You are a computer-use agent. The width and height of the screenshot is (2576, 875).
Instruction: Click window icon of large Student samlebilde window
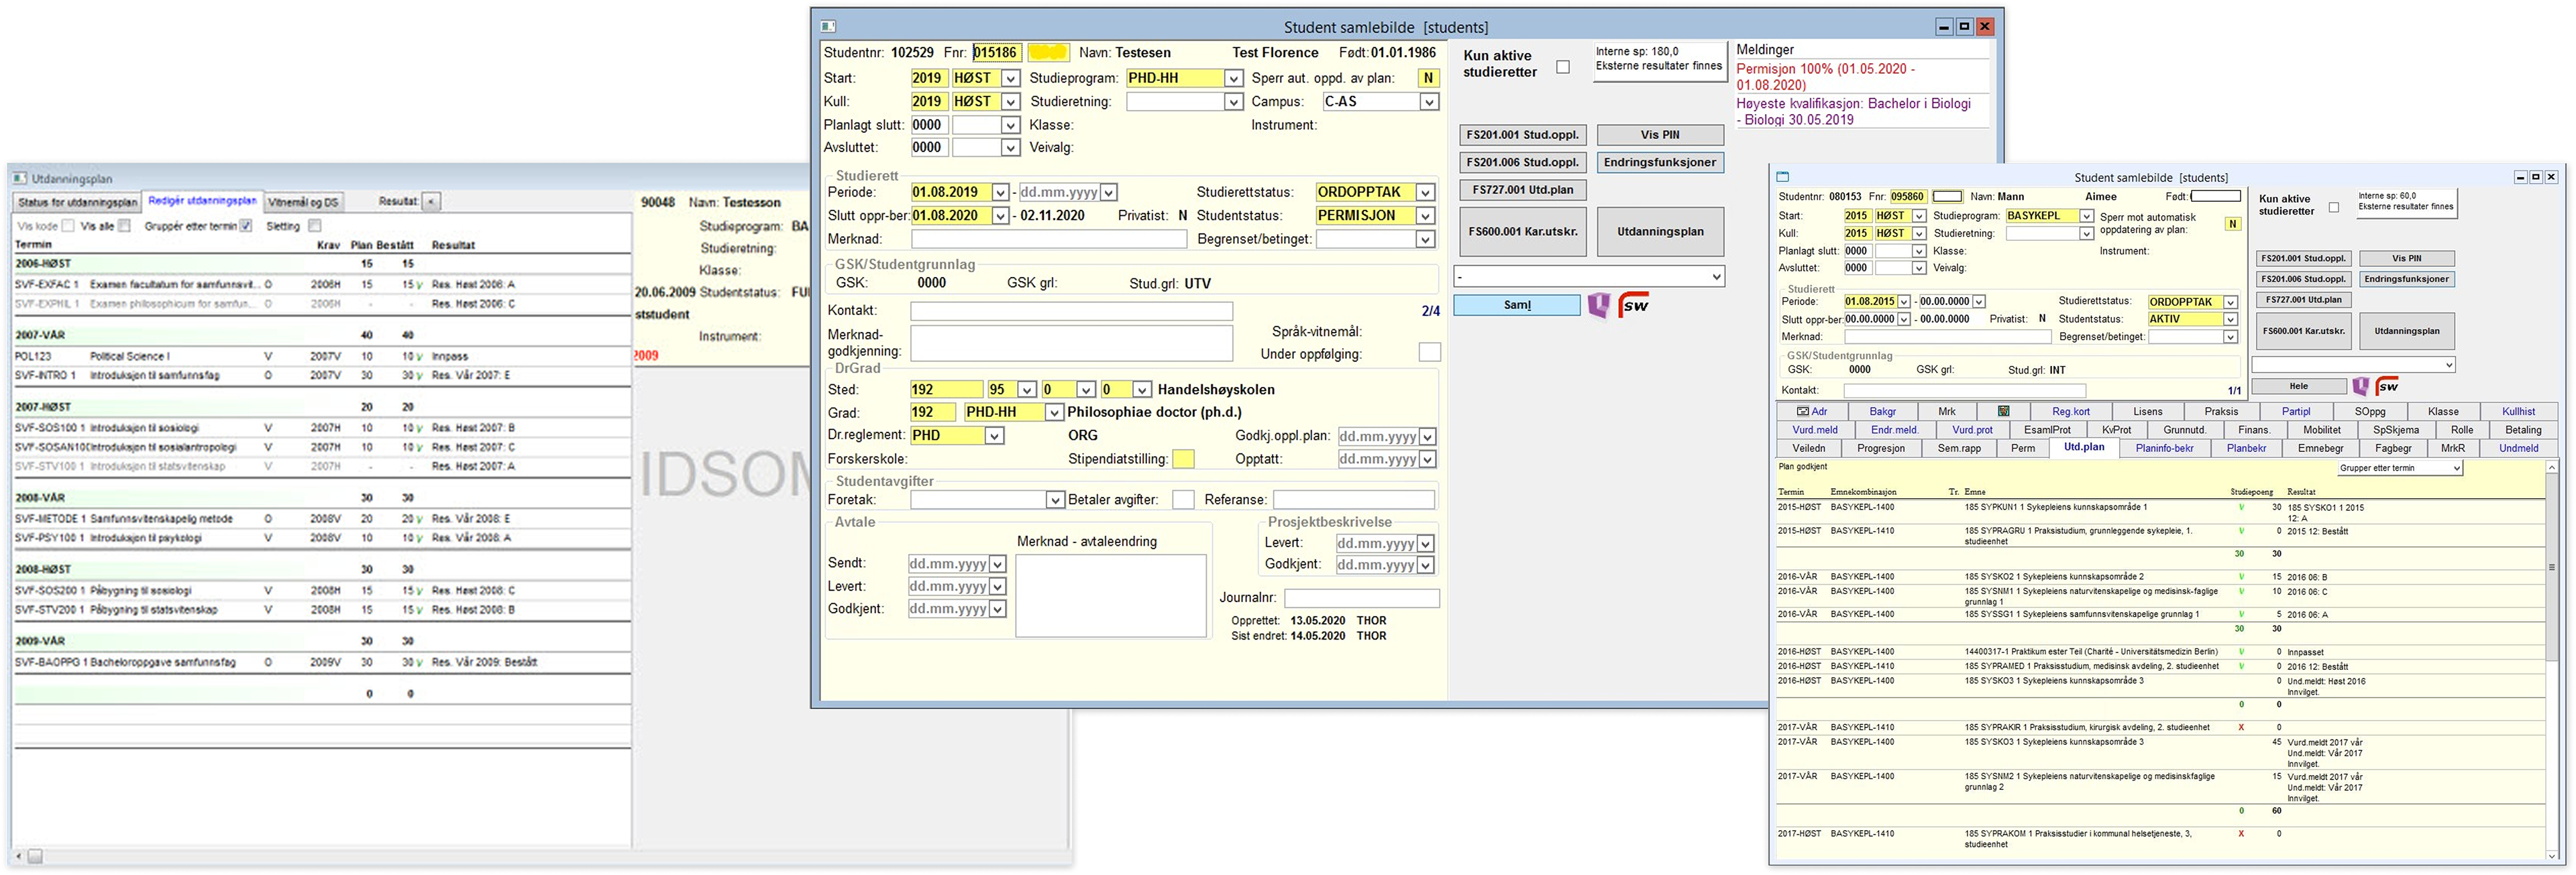[828, 27]
